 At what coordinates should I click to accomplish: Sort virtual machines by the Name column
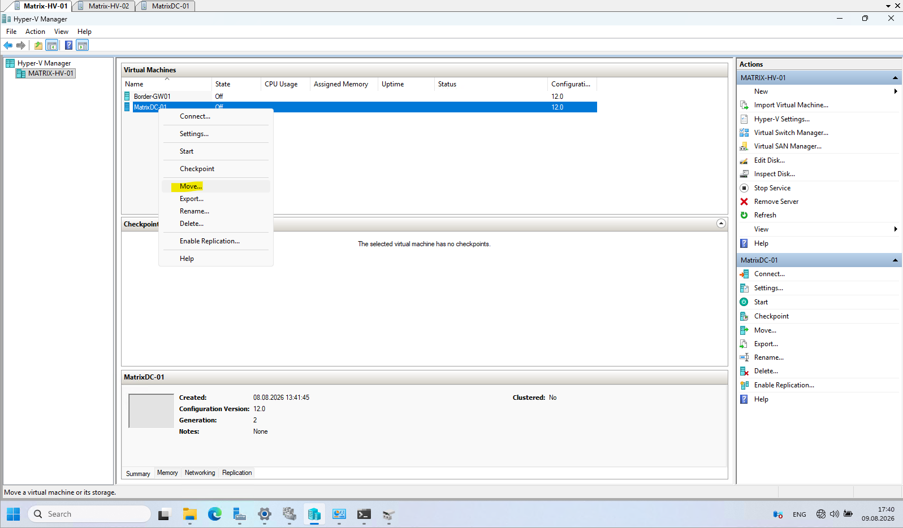pos(167,84)
